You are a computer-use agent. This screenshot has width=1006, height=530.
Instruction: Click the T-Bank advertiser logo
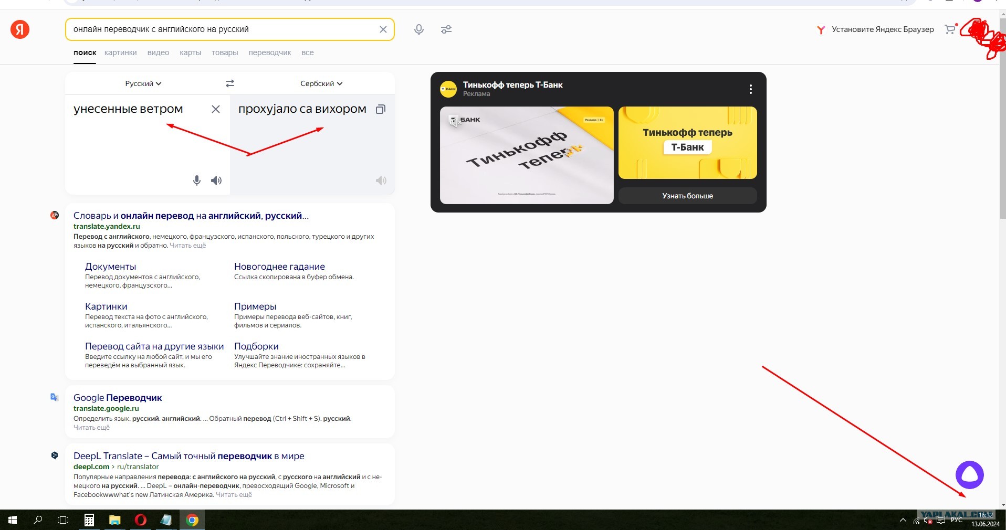click(x=448, y=89)
